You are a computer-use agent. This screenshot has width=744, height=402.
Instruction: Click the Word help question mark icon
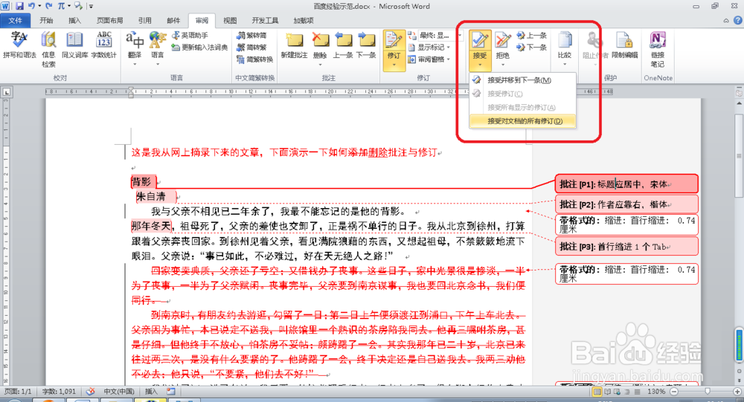coord(738,20)
